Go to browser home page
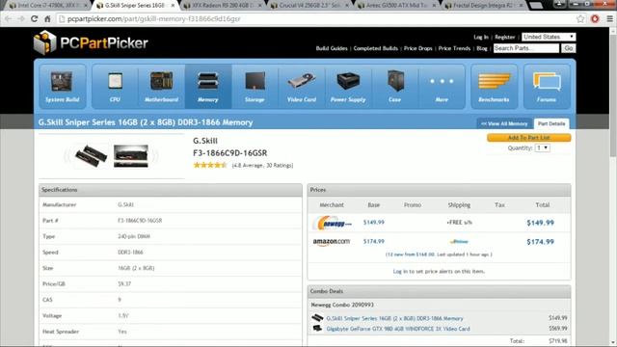The width and height of the screenshot is (617, 347). tap(47, 19)
